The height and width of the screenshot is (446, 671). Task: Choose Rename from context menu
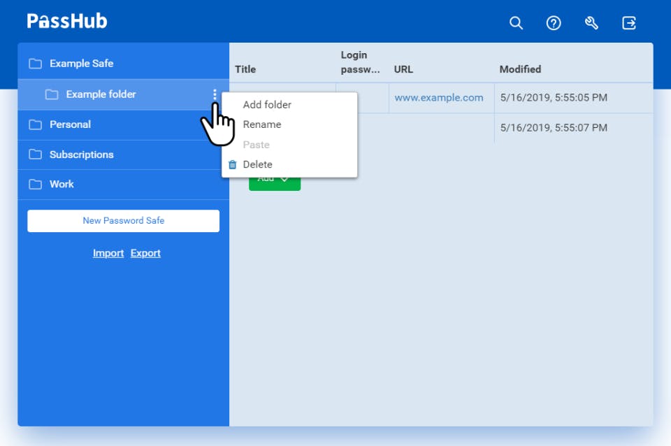[x=262, y=124]
